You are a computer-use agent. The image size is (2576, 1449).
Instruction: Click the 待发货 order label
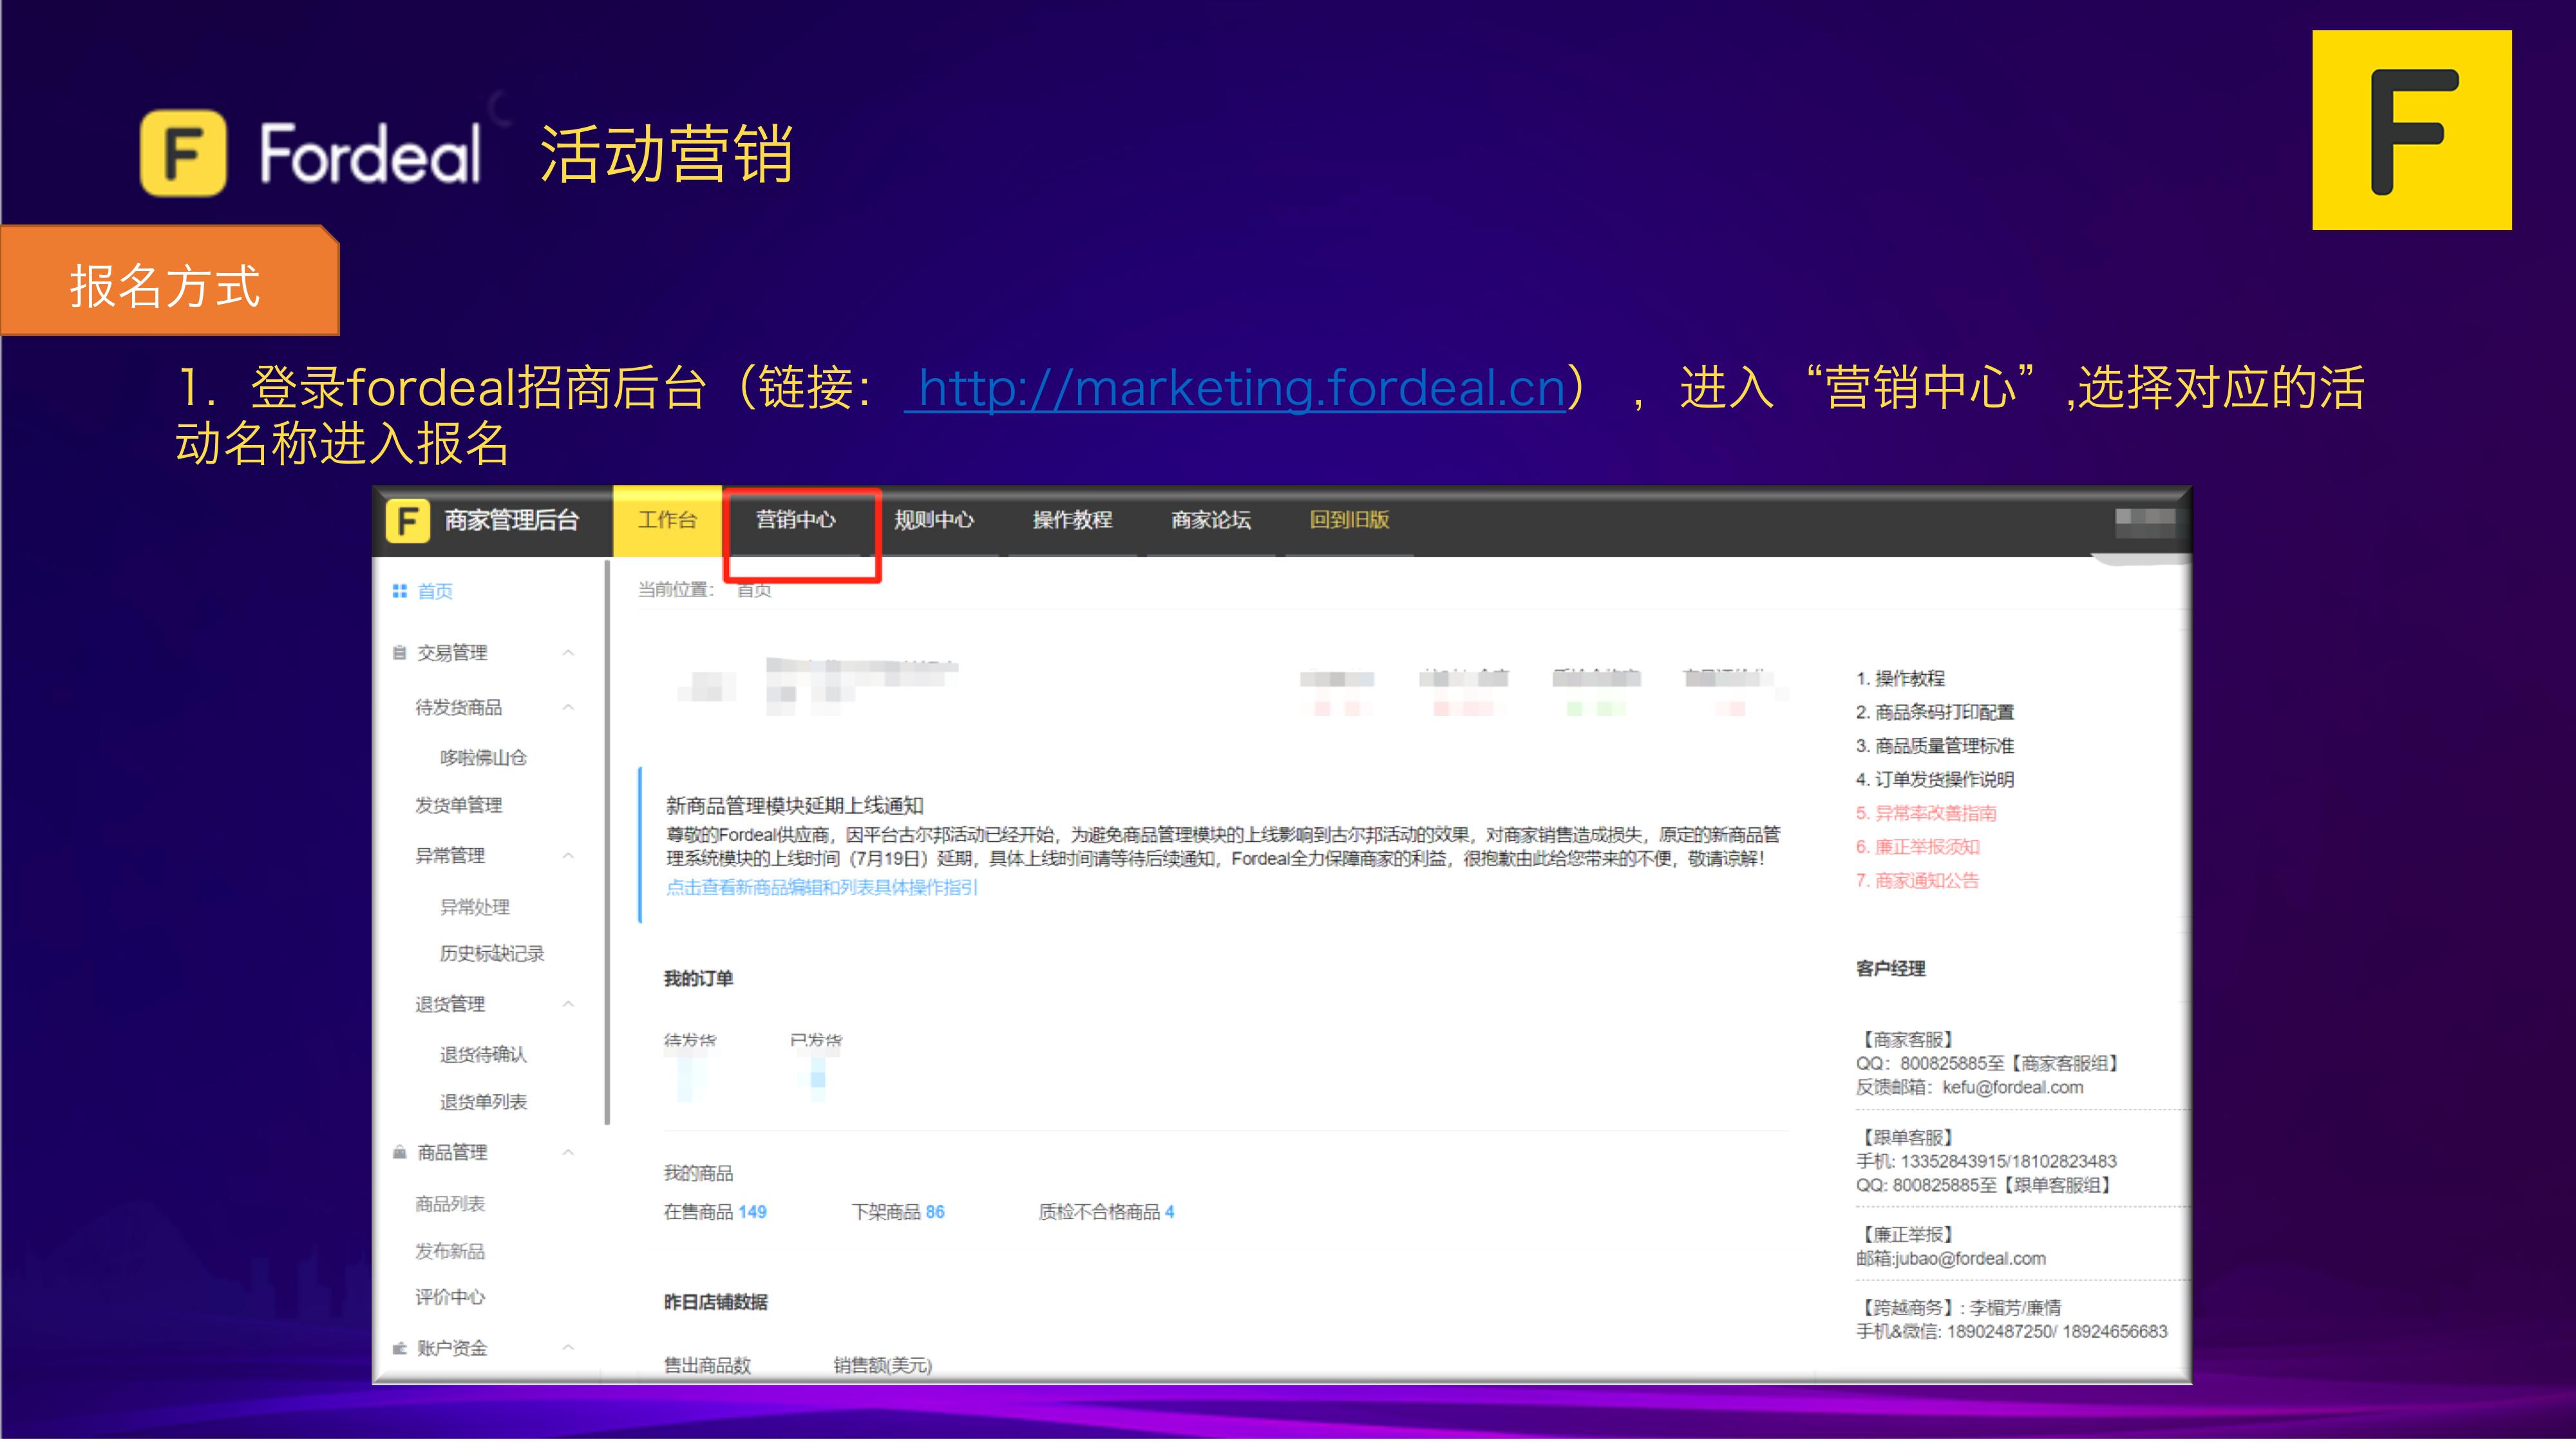click(x=690, y=1040)
